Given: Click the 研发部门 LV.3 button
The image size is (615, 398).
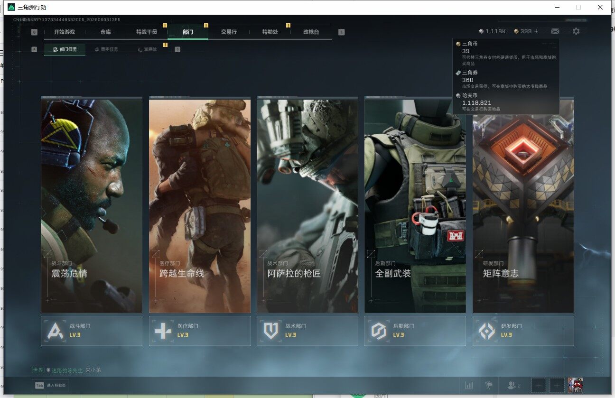Looking at the screenshot, I should [523, 331].
